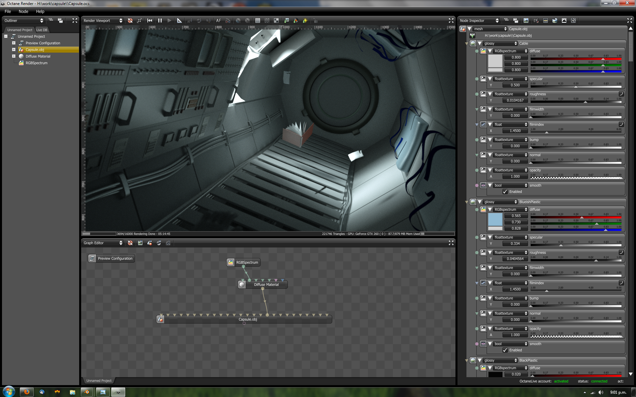Switch to the Live DB tab

click(x=42, y=30)
